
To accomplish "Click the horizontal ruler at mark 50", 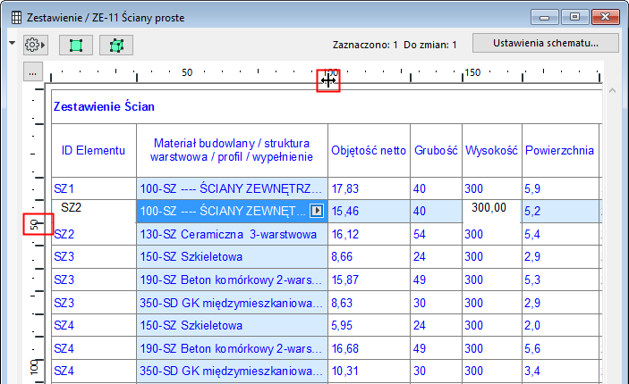I will 187,72.
